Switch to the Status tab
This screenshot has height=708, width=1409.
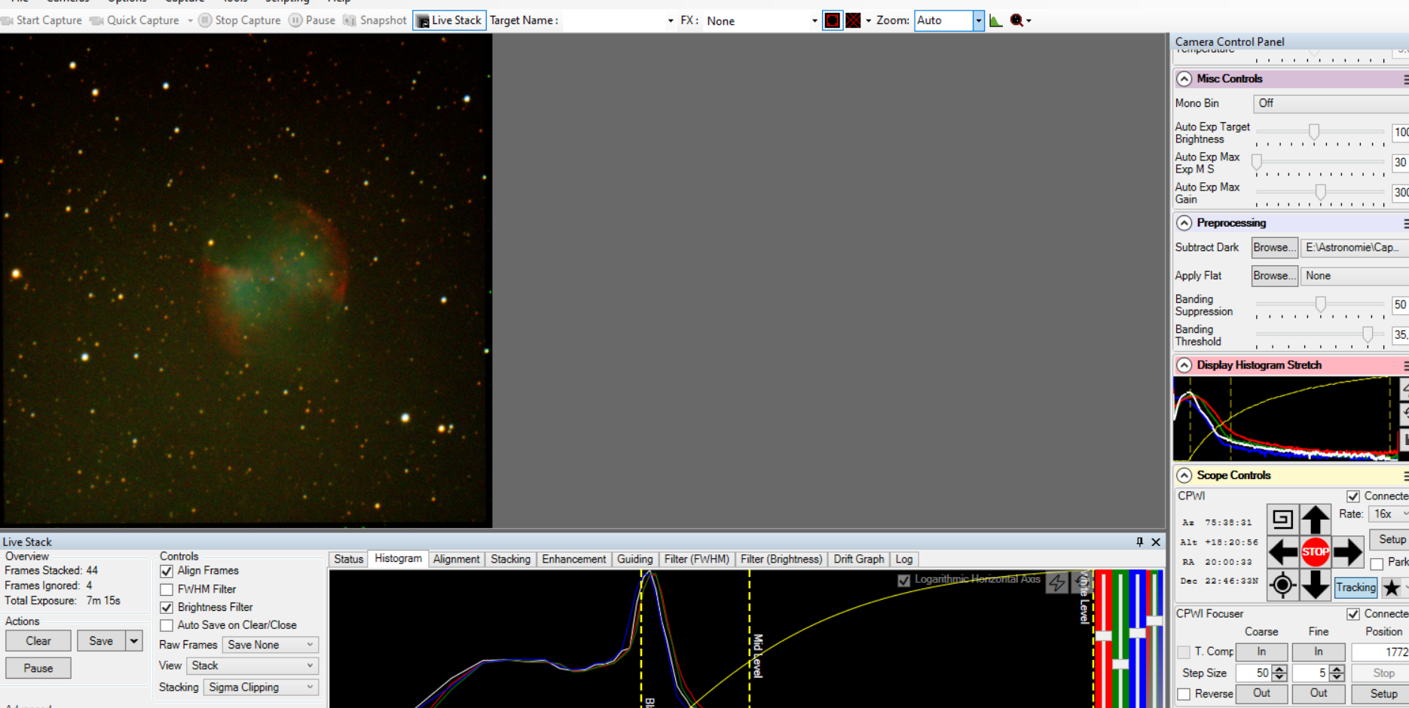[348, 559]
